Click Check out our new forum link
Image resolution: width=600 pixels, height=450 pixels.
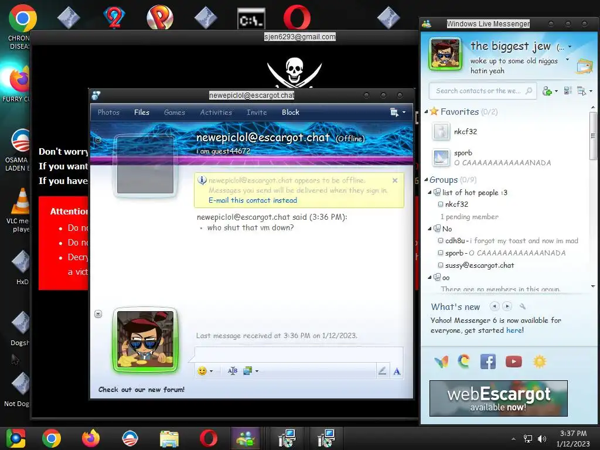click(x=141, y=390)
